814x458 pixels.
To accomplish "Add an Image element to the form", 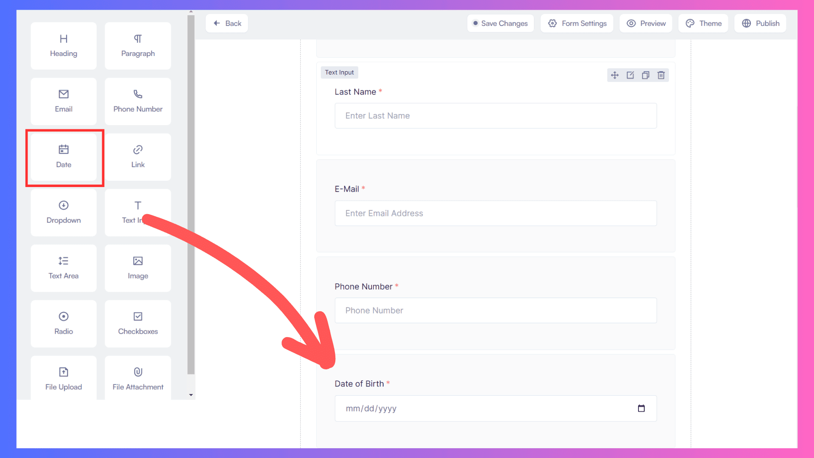I will pos(138,268).
